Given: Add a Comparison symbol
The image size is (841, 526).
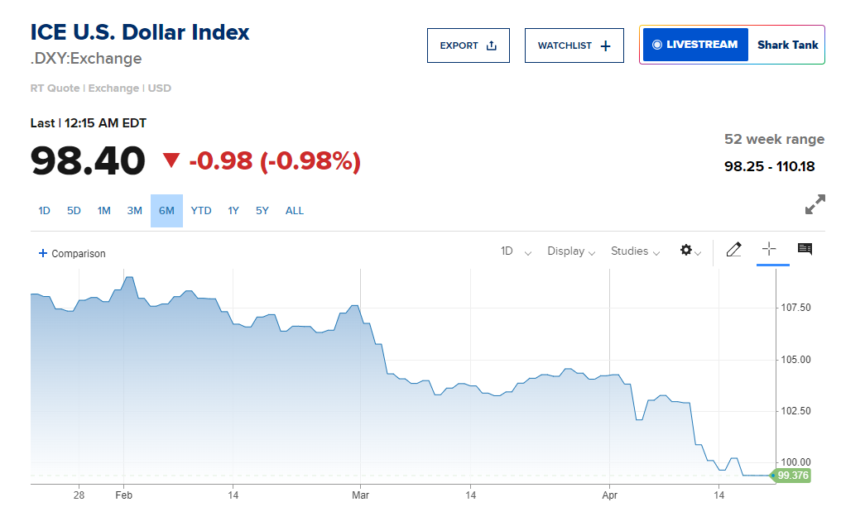Looking at the screenshot, I should click(x=72, y=253).
